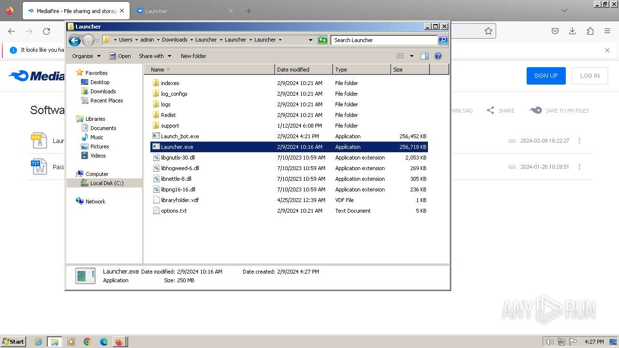Open Firefox application menu
This screenshot has width=619, height=348.
click(x=607, y=31)
